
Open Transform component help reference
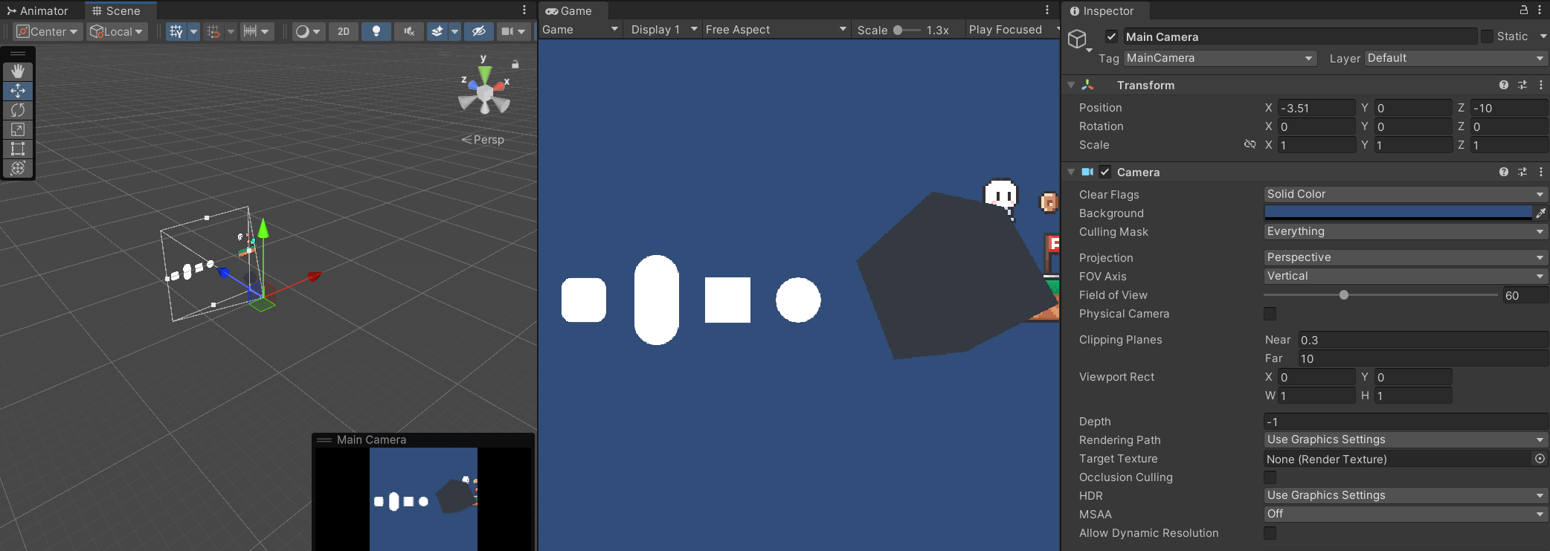tap(1504, 85)
